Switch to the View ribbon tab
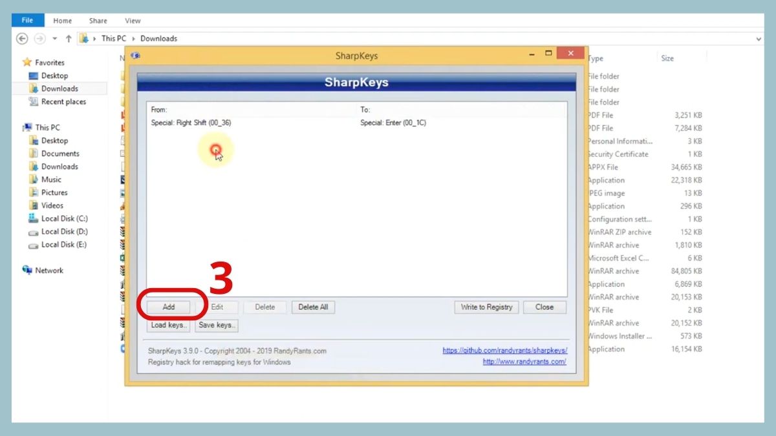 click(x=132, y=20)
